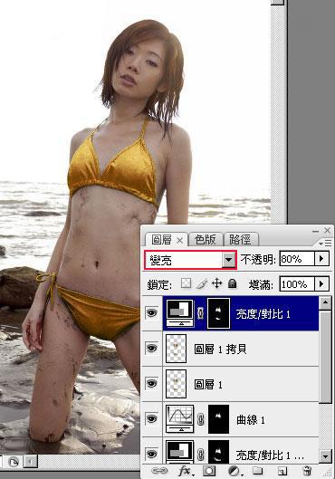Select the 曲線 1 curves adjustment thumbnail

[x=179, y=418]
